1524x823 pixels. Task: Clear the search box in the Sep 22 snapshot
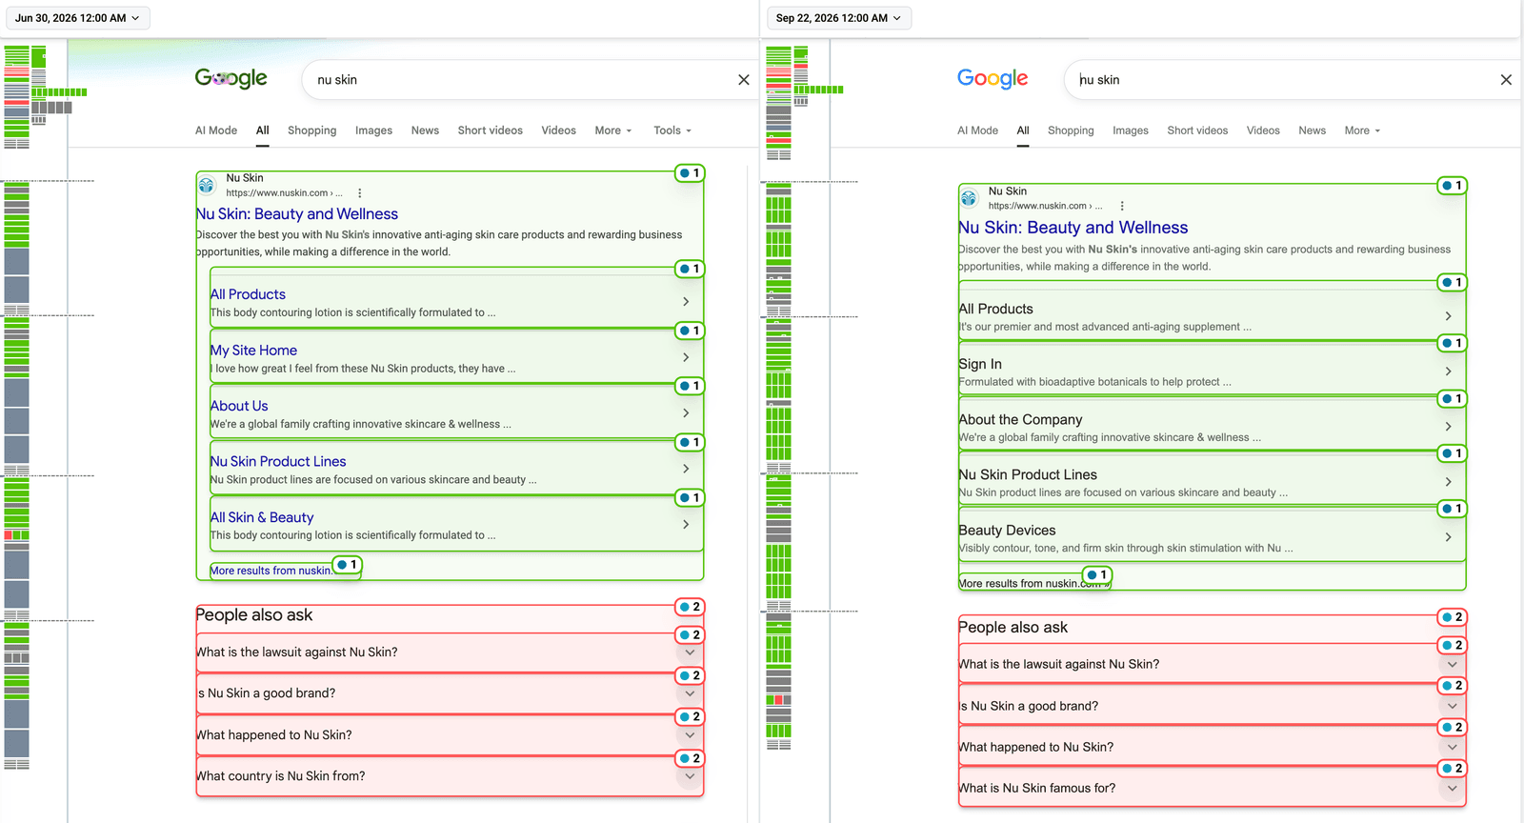[1506, 80]
